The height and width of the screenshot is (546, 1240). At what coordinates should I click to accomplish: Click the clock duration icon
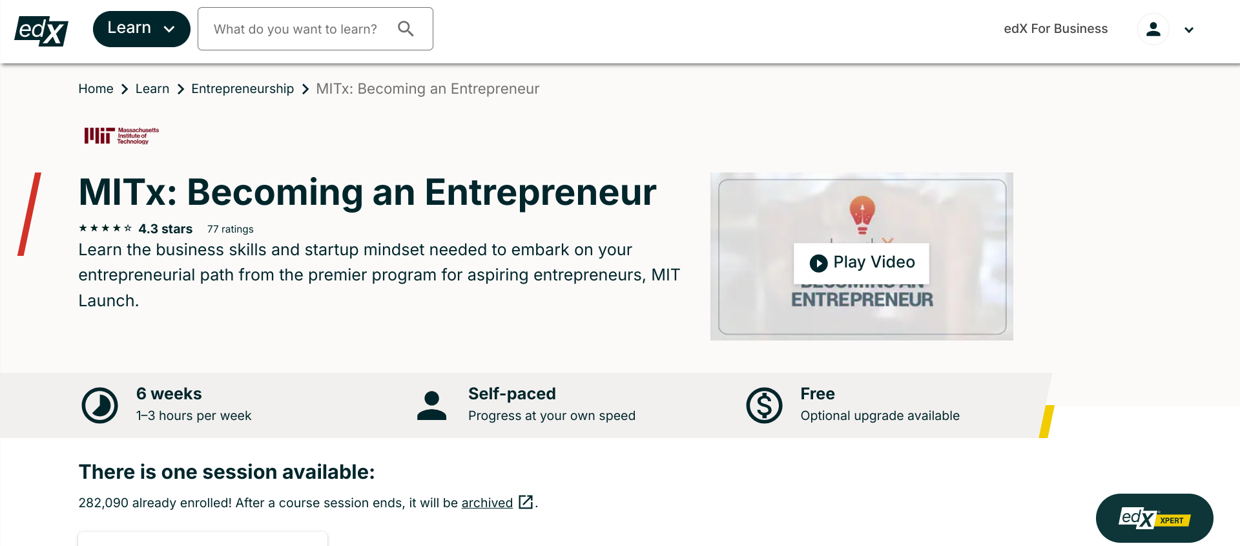click(x=99, y=405)
